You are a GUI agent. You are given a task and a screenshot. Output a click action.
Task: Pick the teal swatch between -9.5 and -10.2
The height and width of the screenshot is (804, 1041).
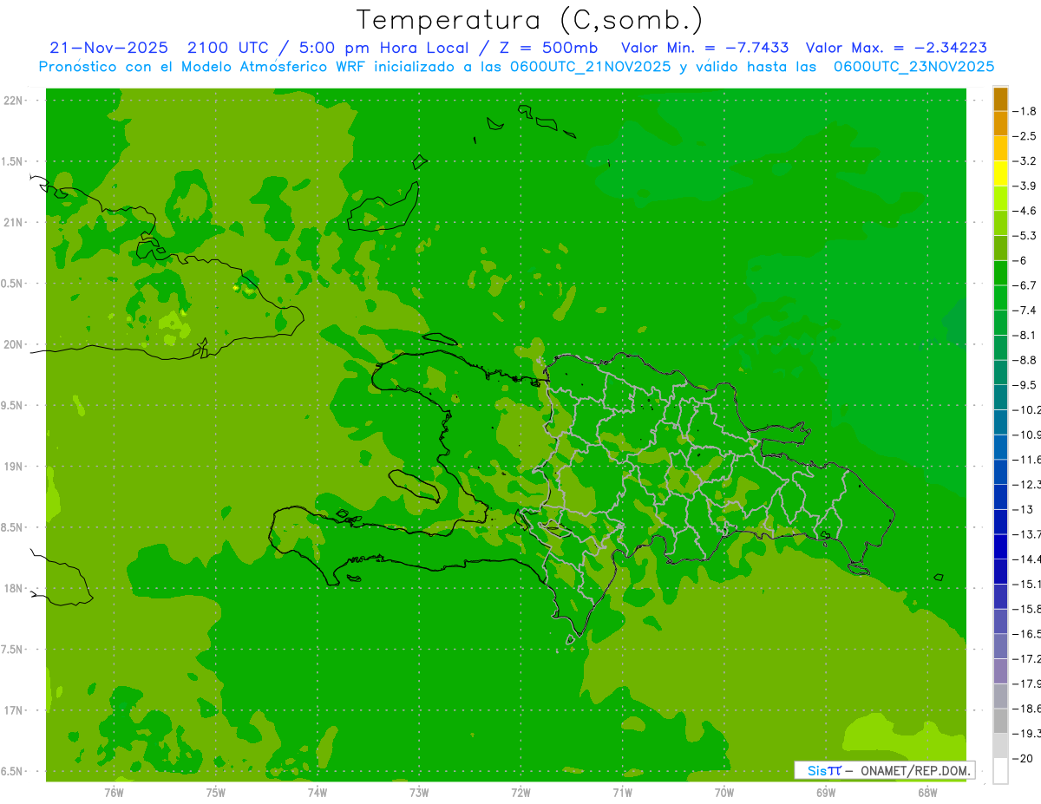click(1000, 396)
